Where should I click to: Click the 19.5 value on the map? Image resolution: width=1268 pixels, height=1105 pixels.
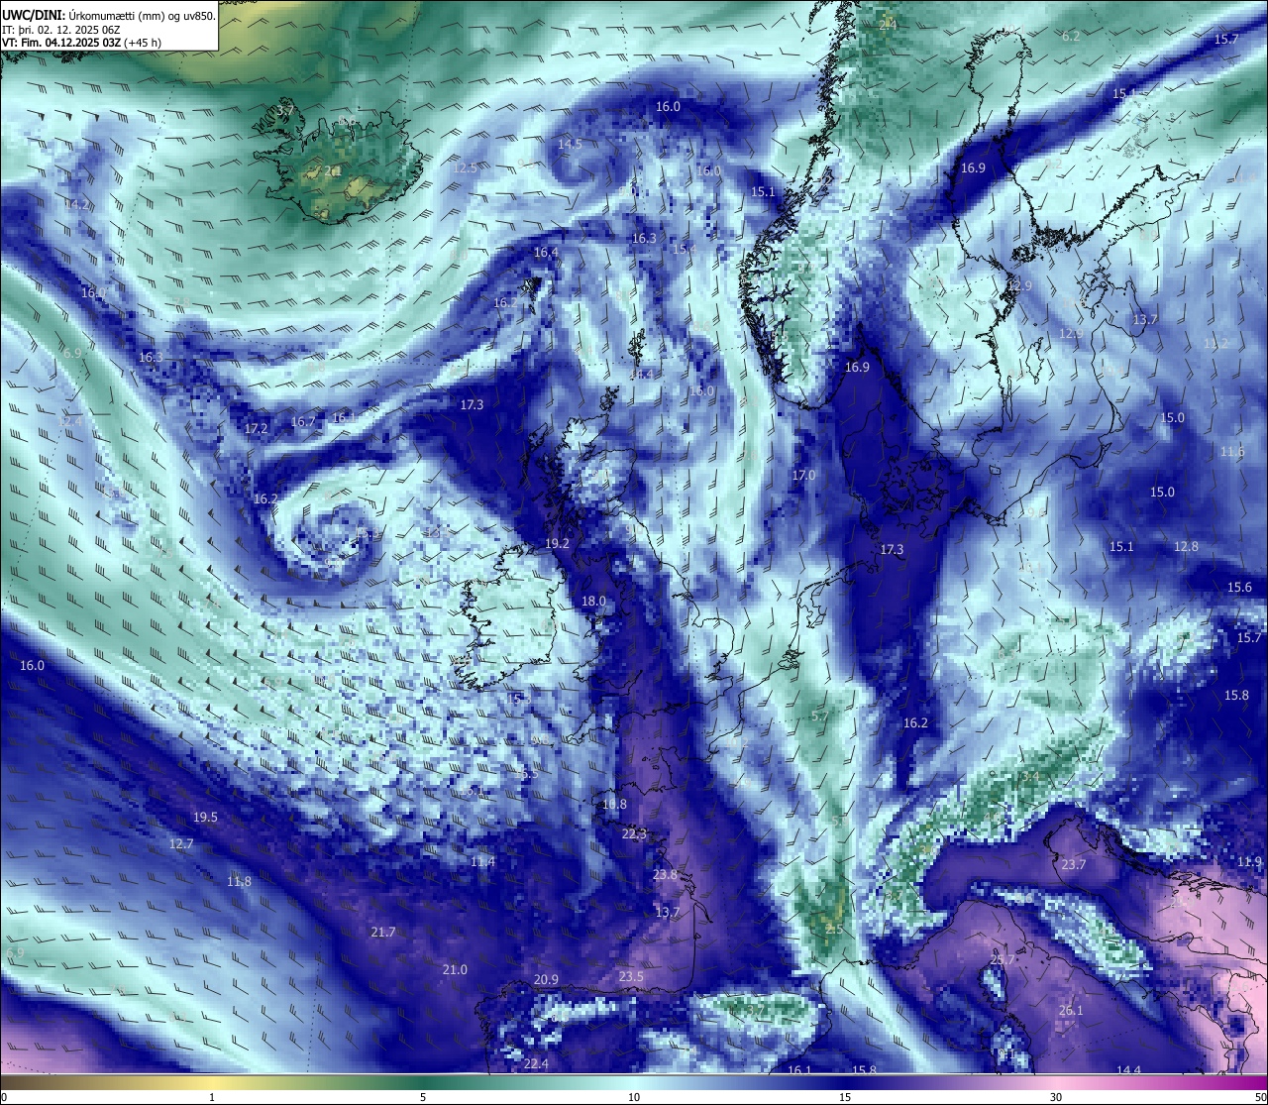click(205, 818)
